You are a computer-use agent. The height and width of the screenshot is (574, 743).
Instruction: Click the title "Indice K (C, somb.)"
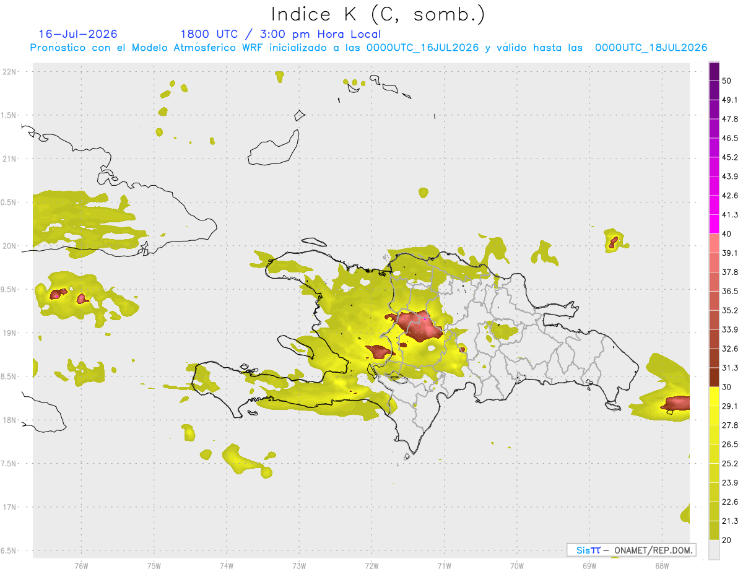tap(378, 14)
